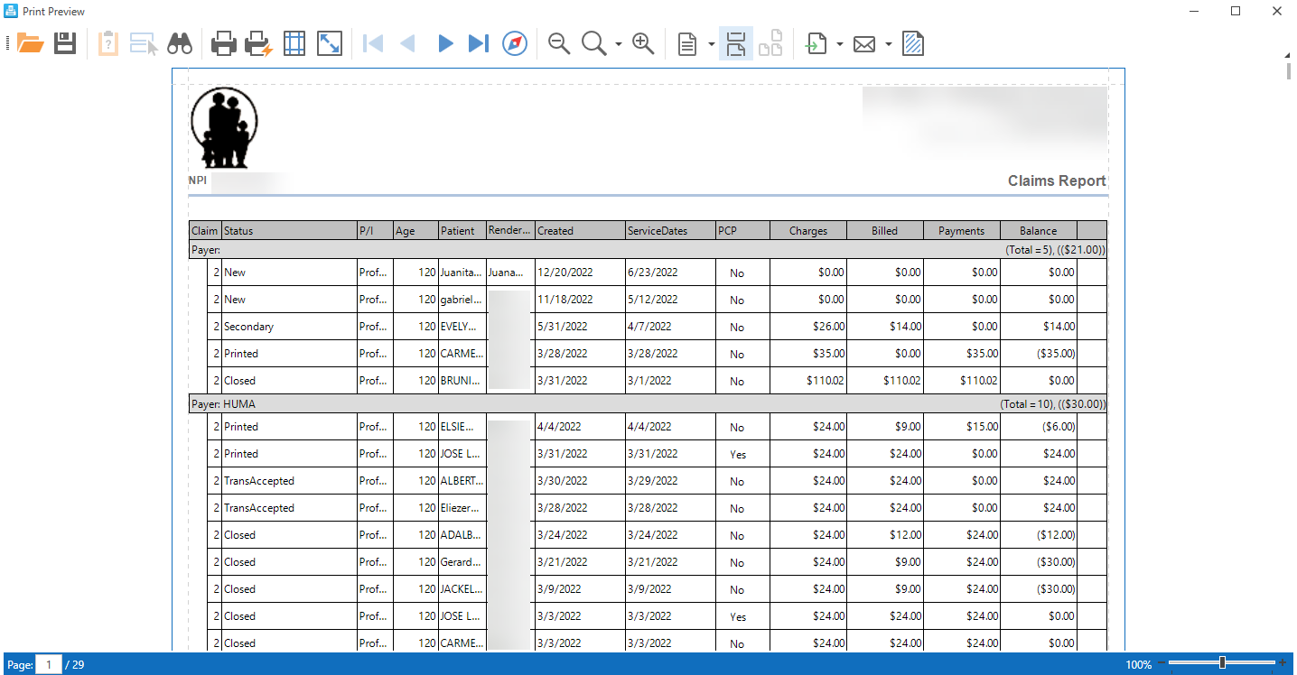Image resolution: width=1297 pixels, height=675 pixels.
Task: Click the current page number field
Action: pyautogui.click(x=49, y=665)
